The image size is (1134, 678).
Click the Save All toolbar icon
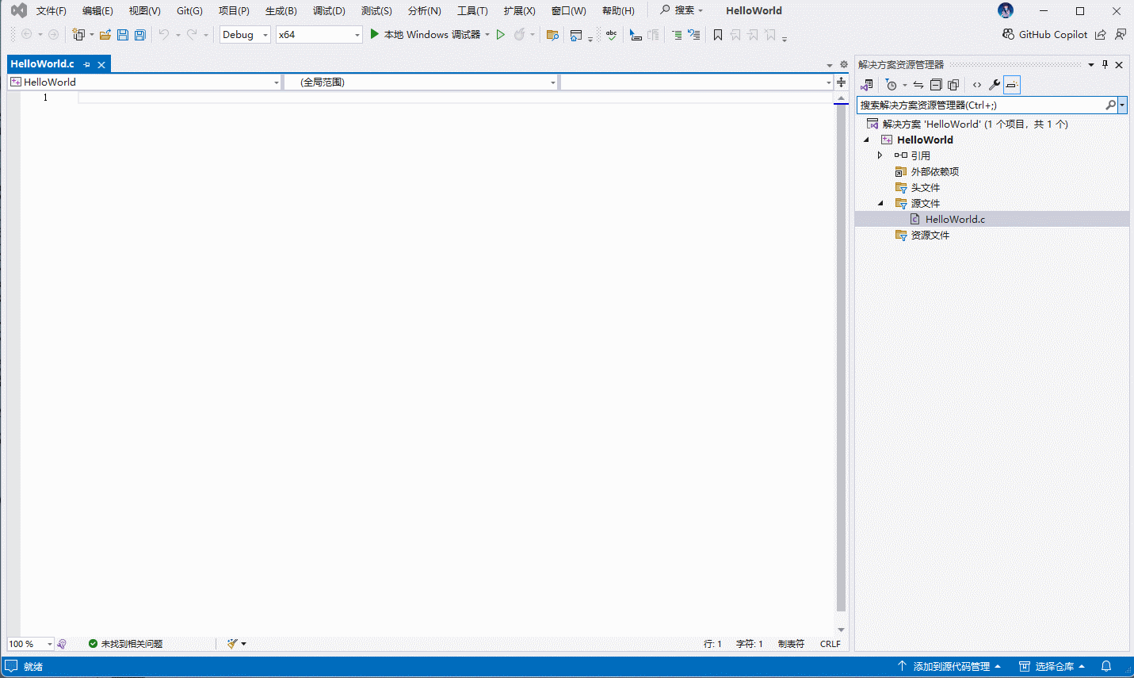click(x=140, y=35)
